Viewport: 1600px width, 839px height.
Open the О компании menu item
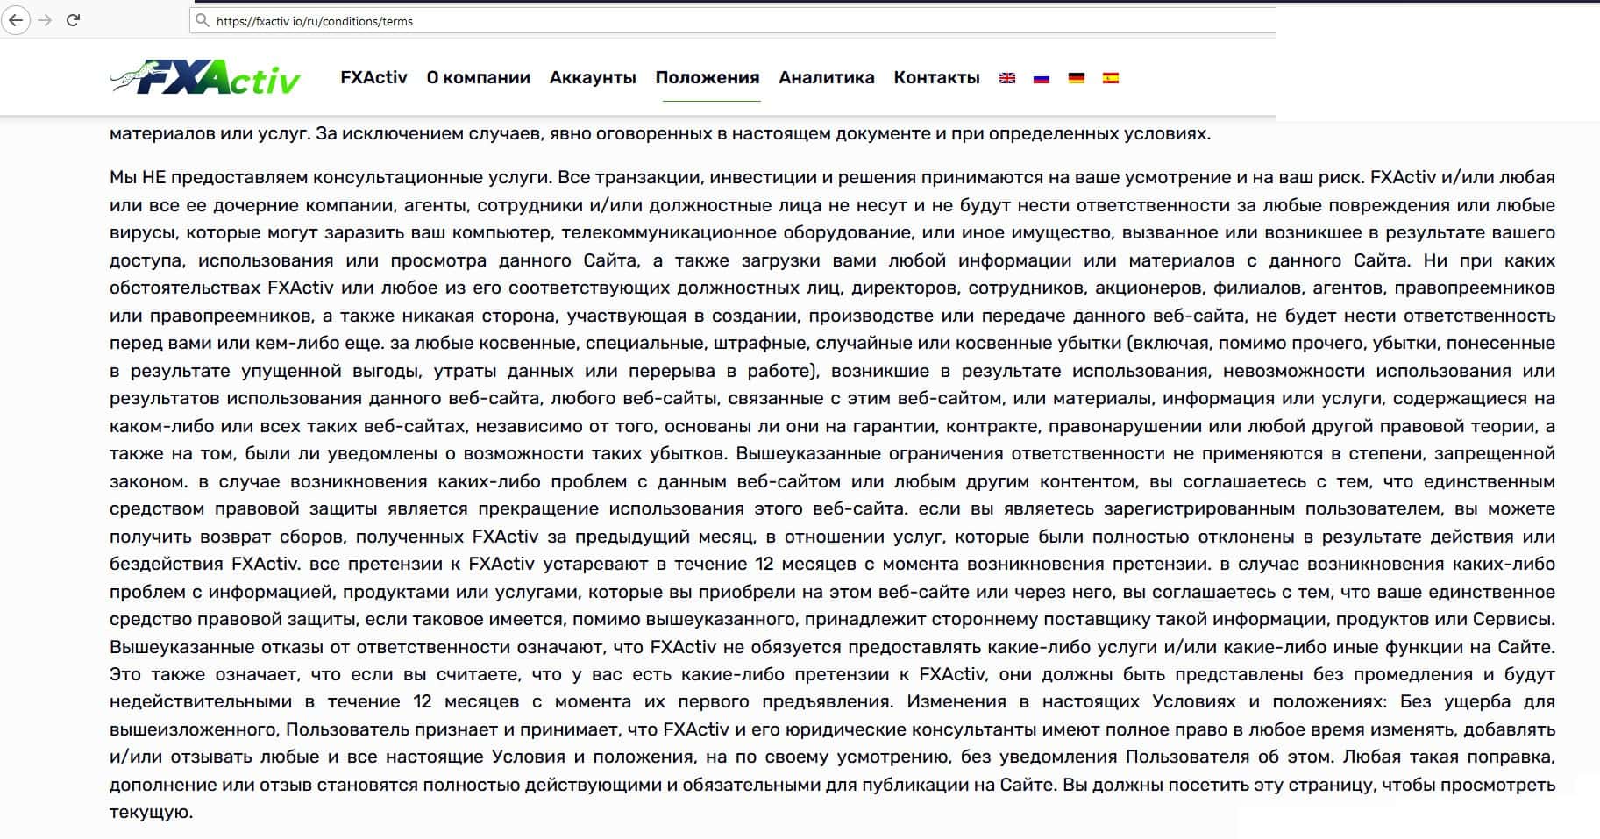click(479, 77)
